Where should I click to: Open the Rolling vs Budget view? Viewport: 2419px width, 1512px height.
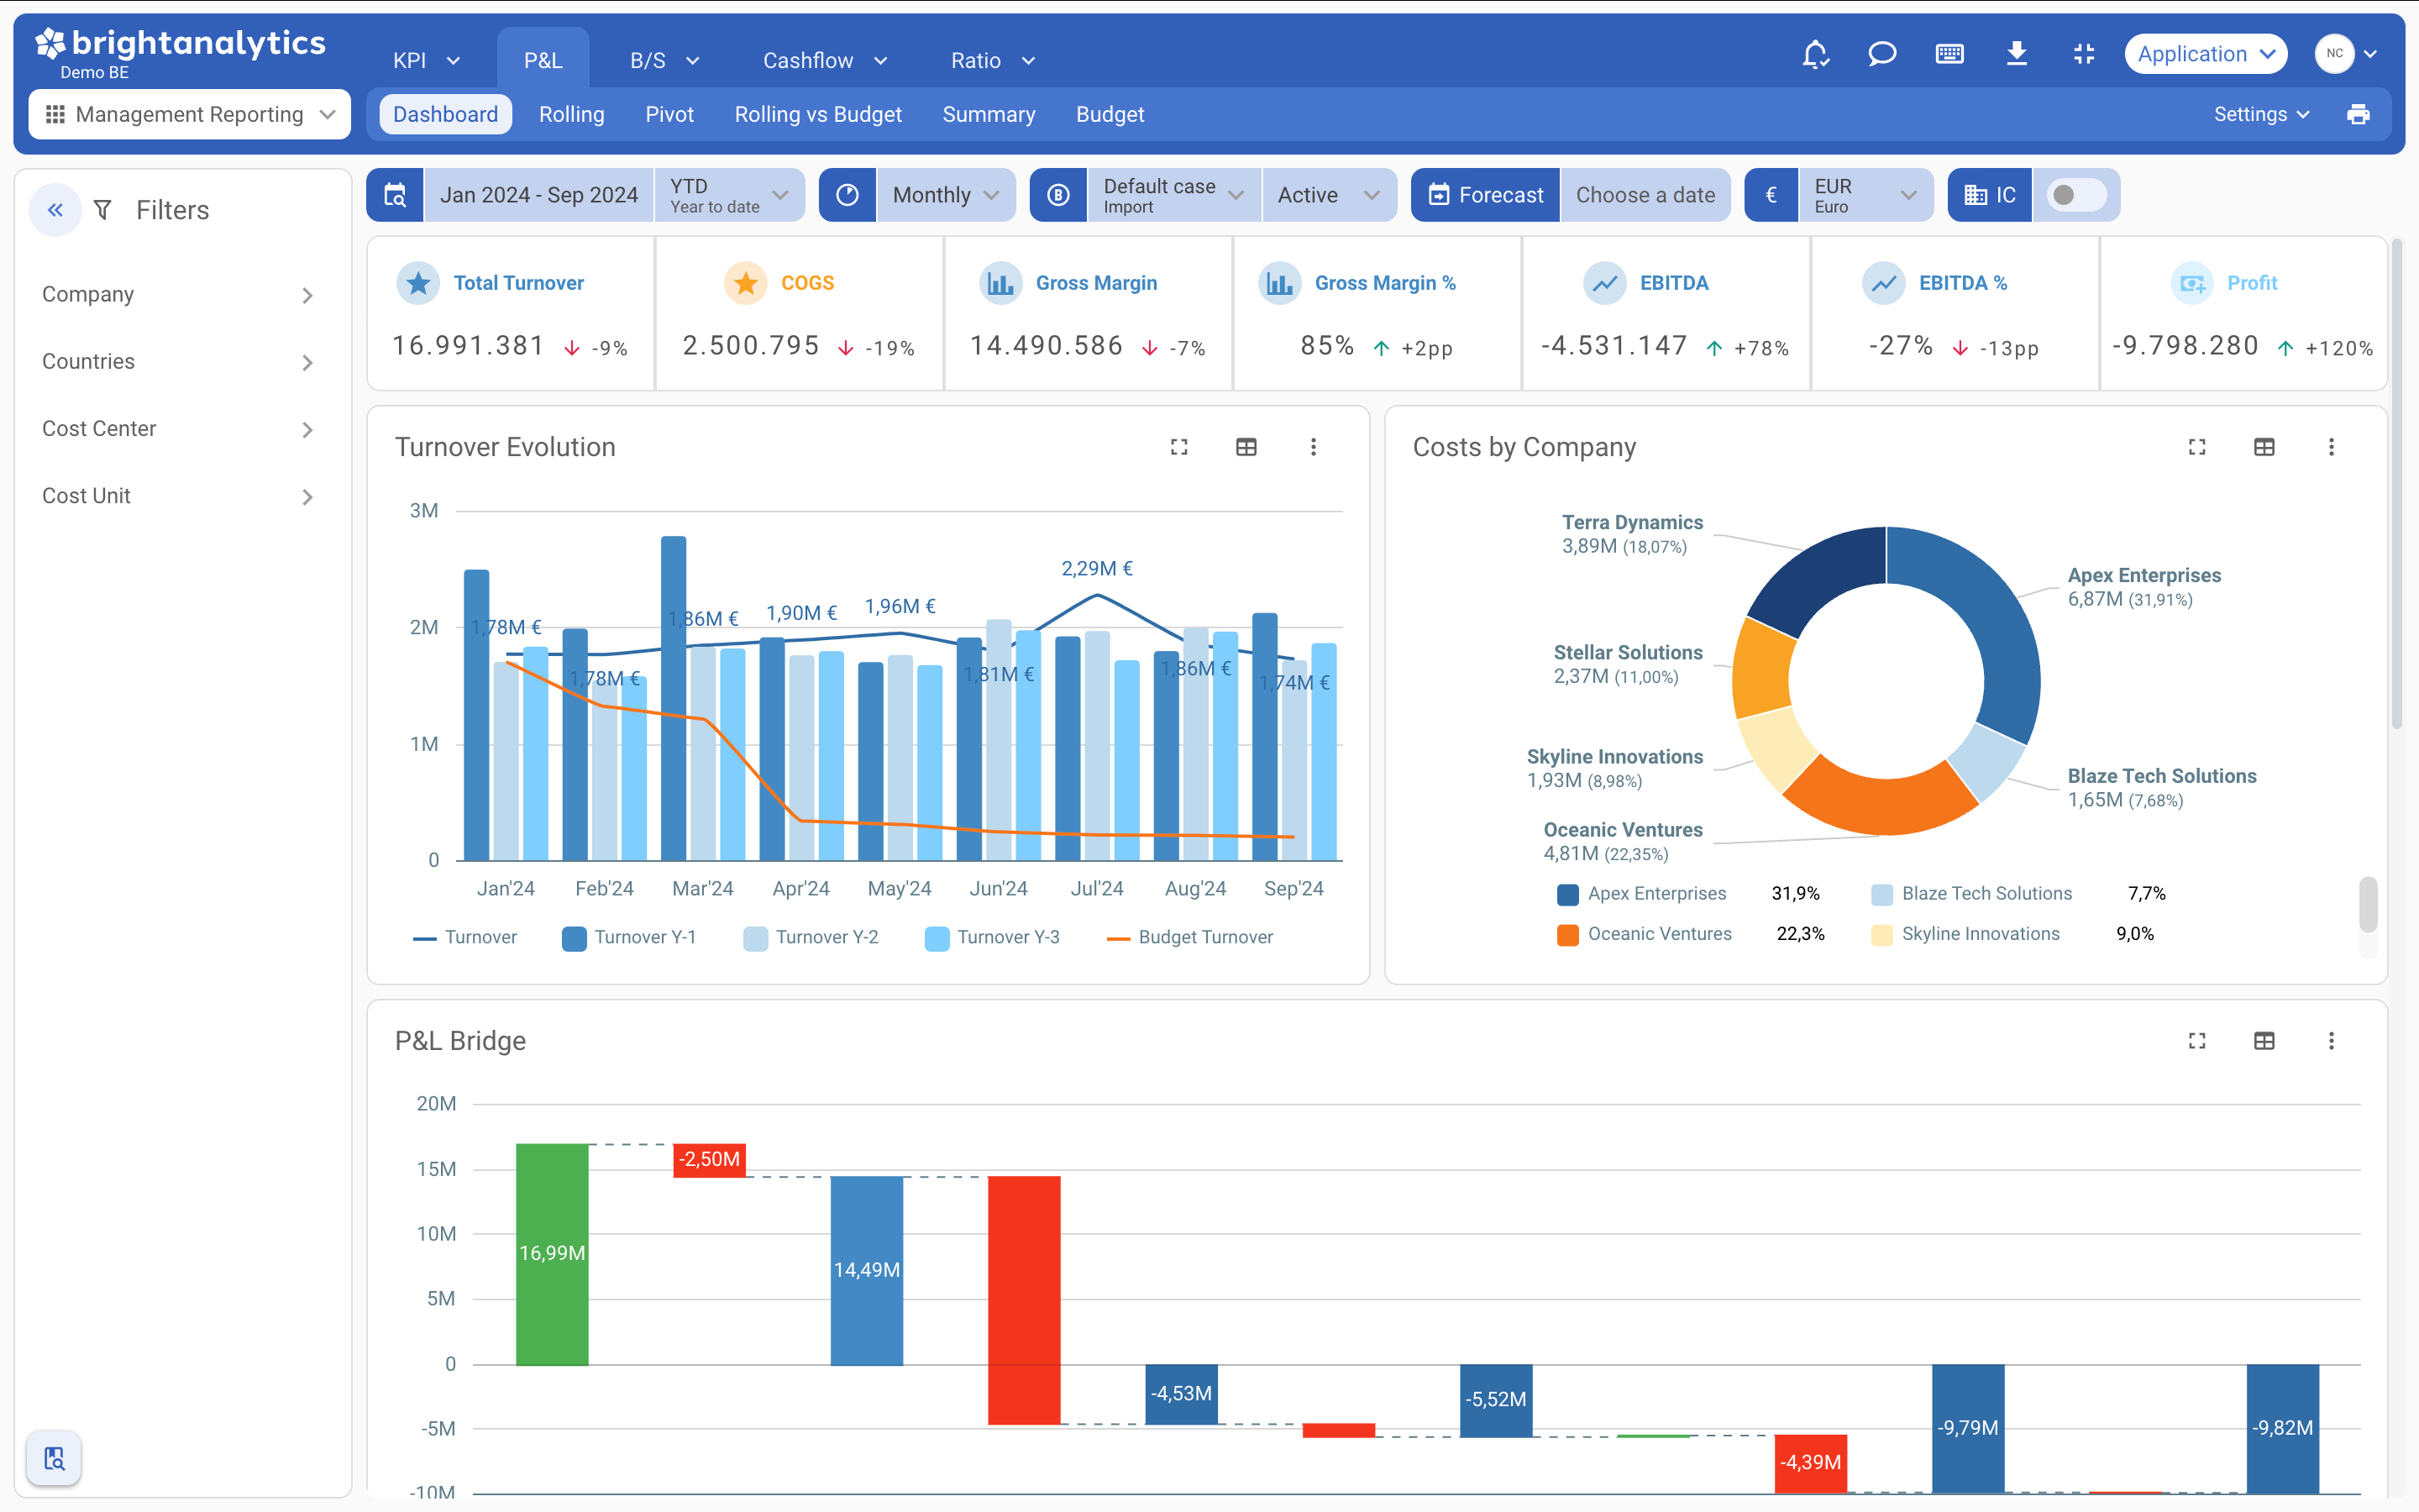(x=817, y=114)
